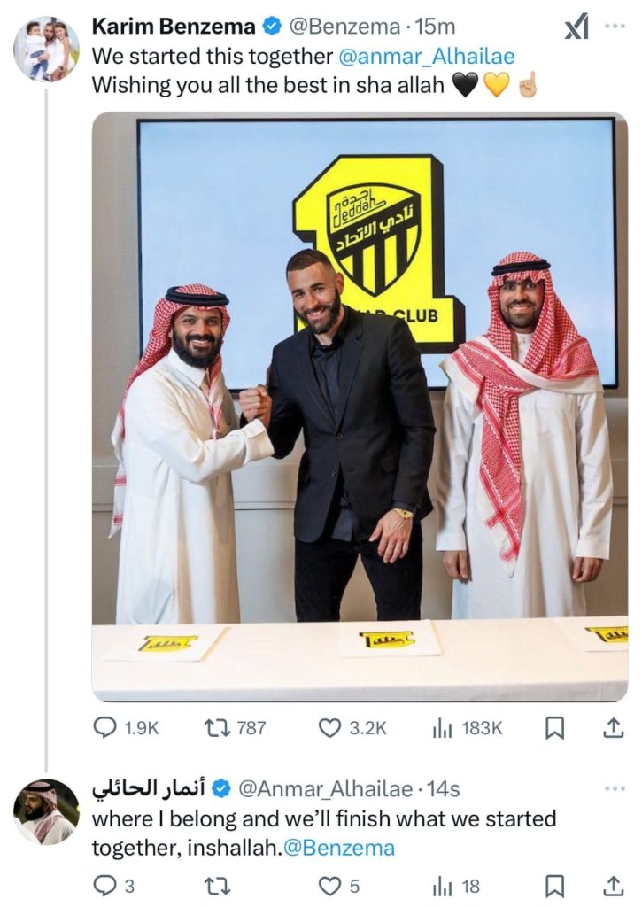Open Karim Benzema's profile picture
Screen dimensions: 642x907
coord(46,48)
